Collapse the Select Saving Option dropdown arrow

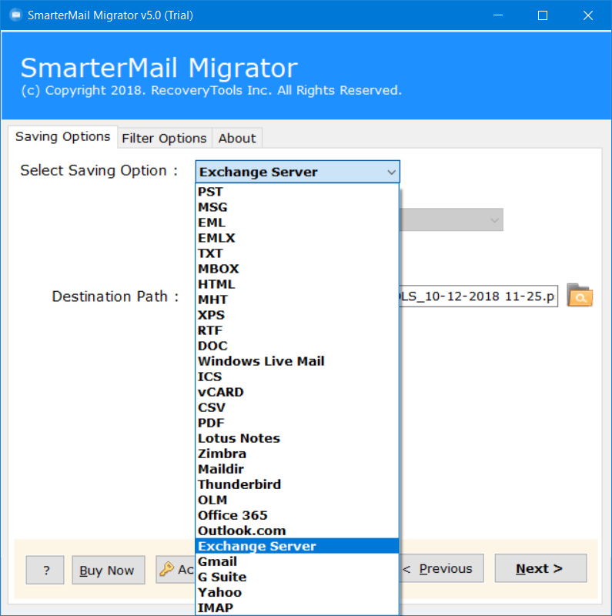391,172
